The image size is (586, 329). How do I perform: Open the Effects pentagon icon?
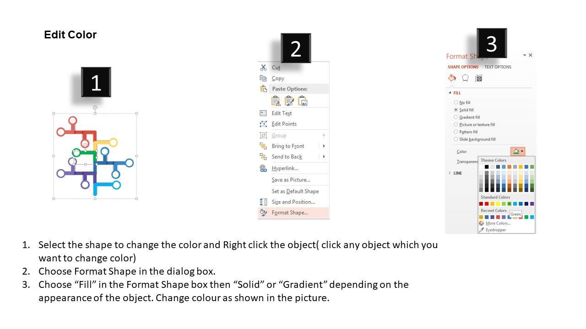(465, 78)
